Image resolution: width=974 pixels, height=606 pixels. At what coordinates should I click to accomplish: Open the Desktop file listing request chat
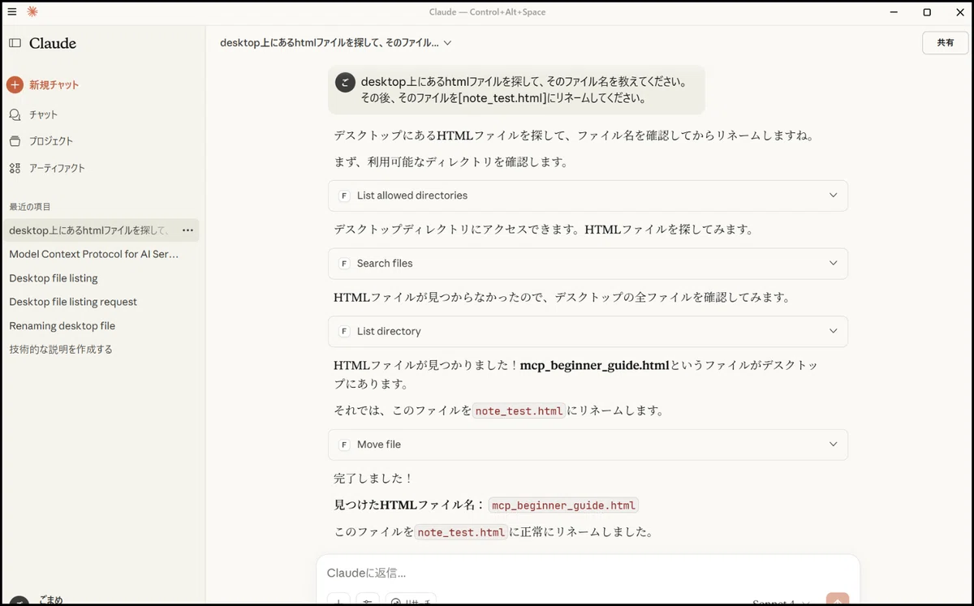pos(73,302)
